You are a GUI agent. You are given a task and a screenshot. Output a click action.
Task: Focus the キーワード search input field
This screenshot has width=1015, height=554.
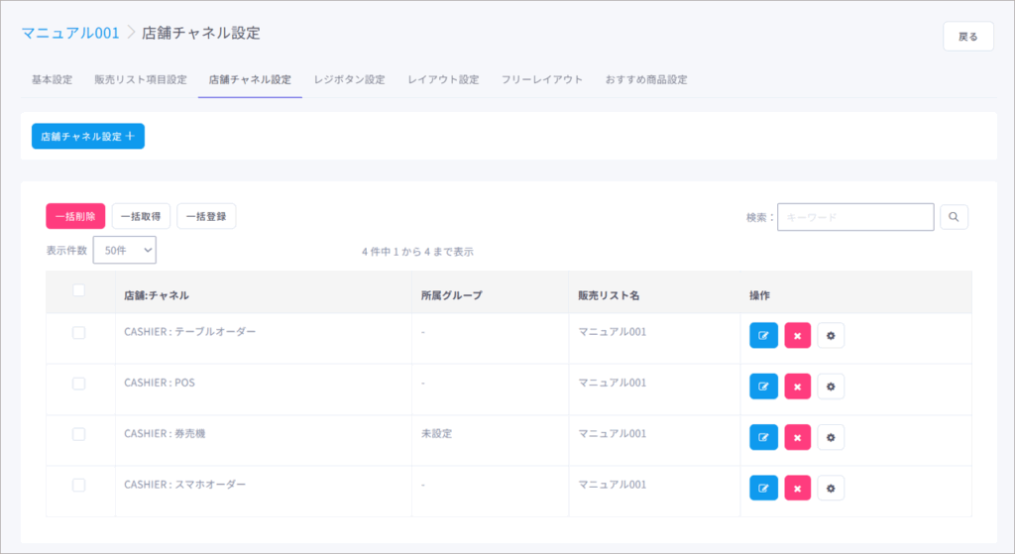(855, 216)
